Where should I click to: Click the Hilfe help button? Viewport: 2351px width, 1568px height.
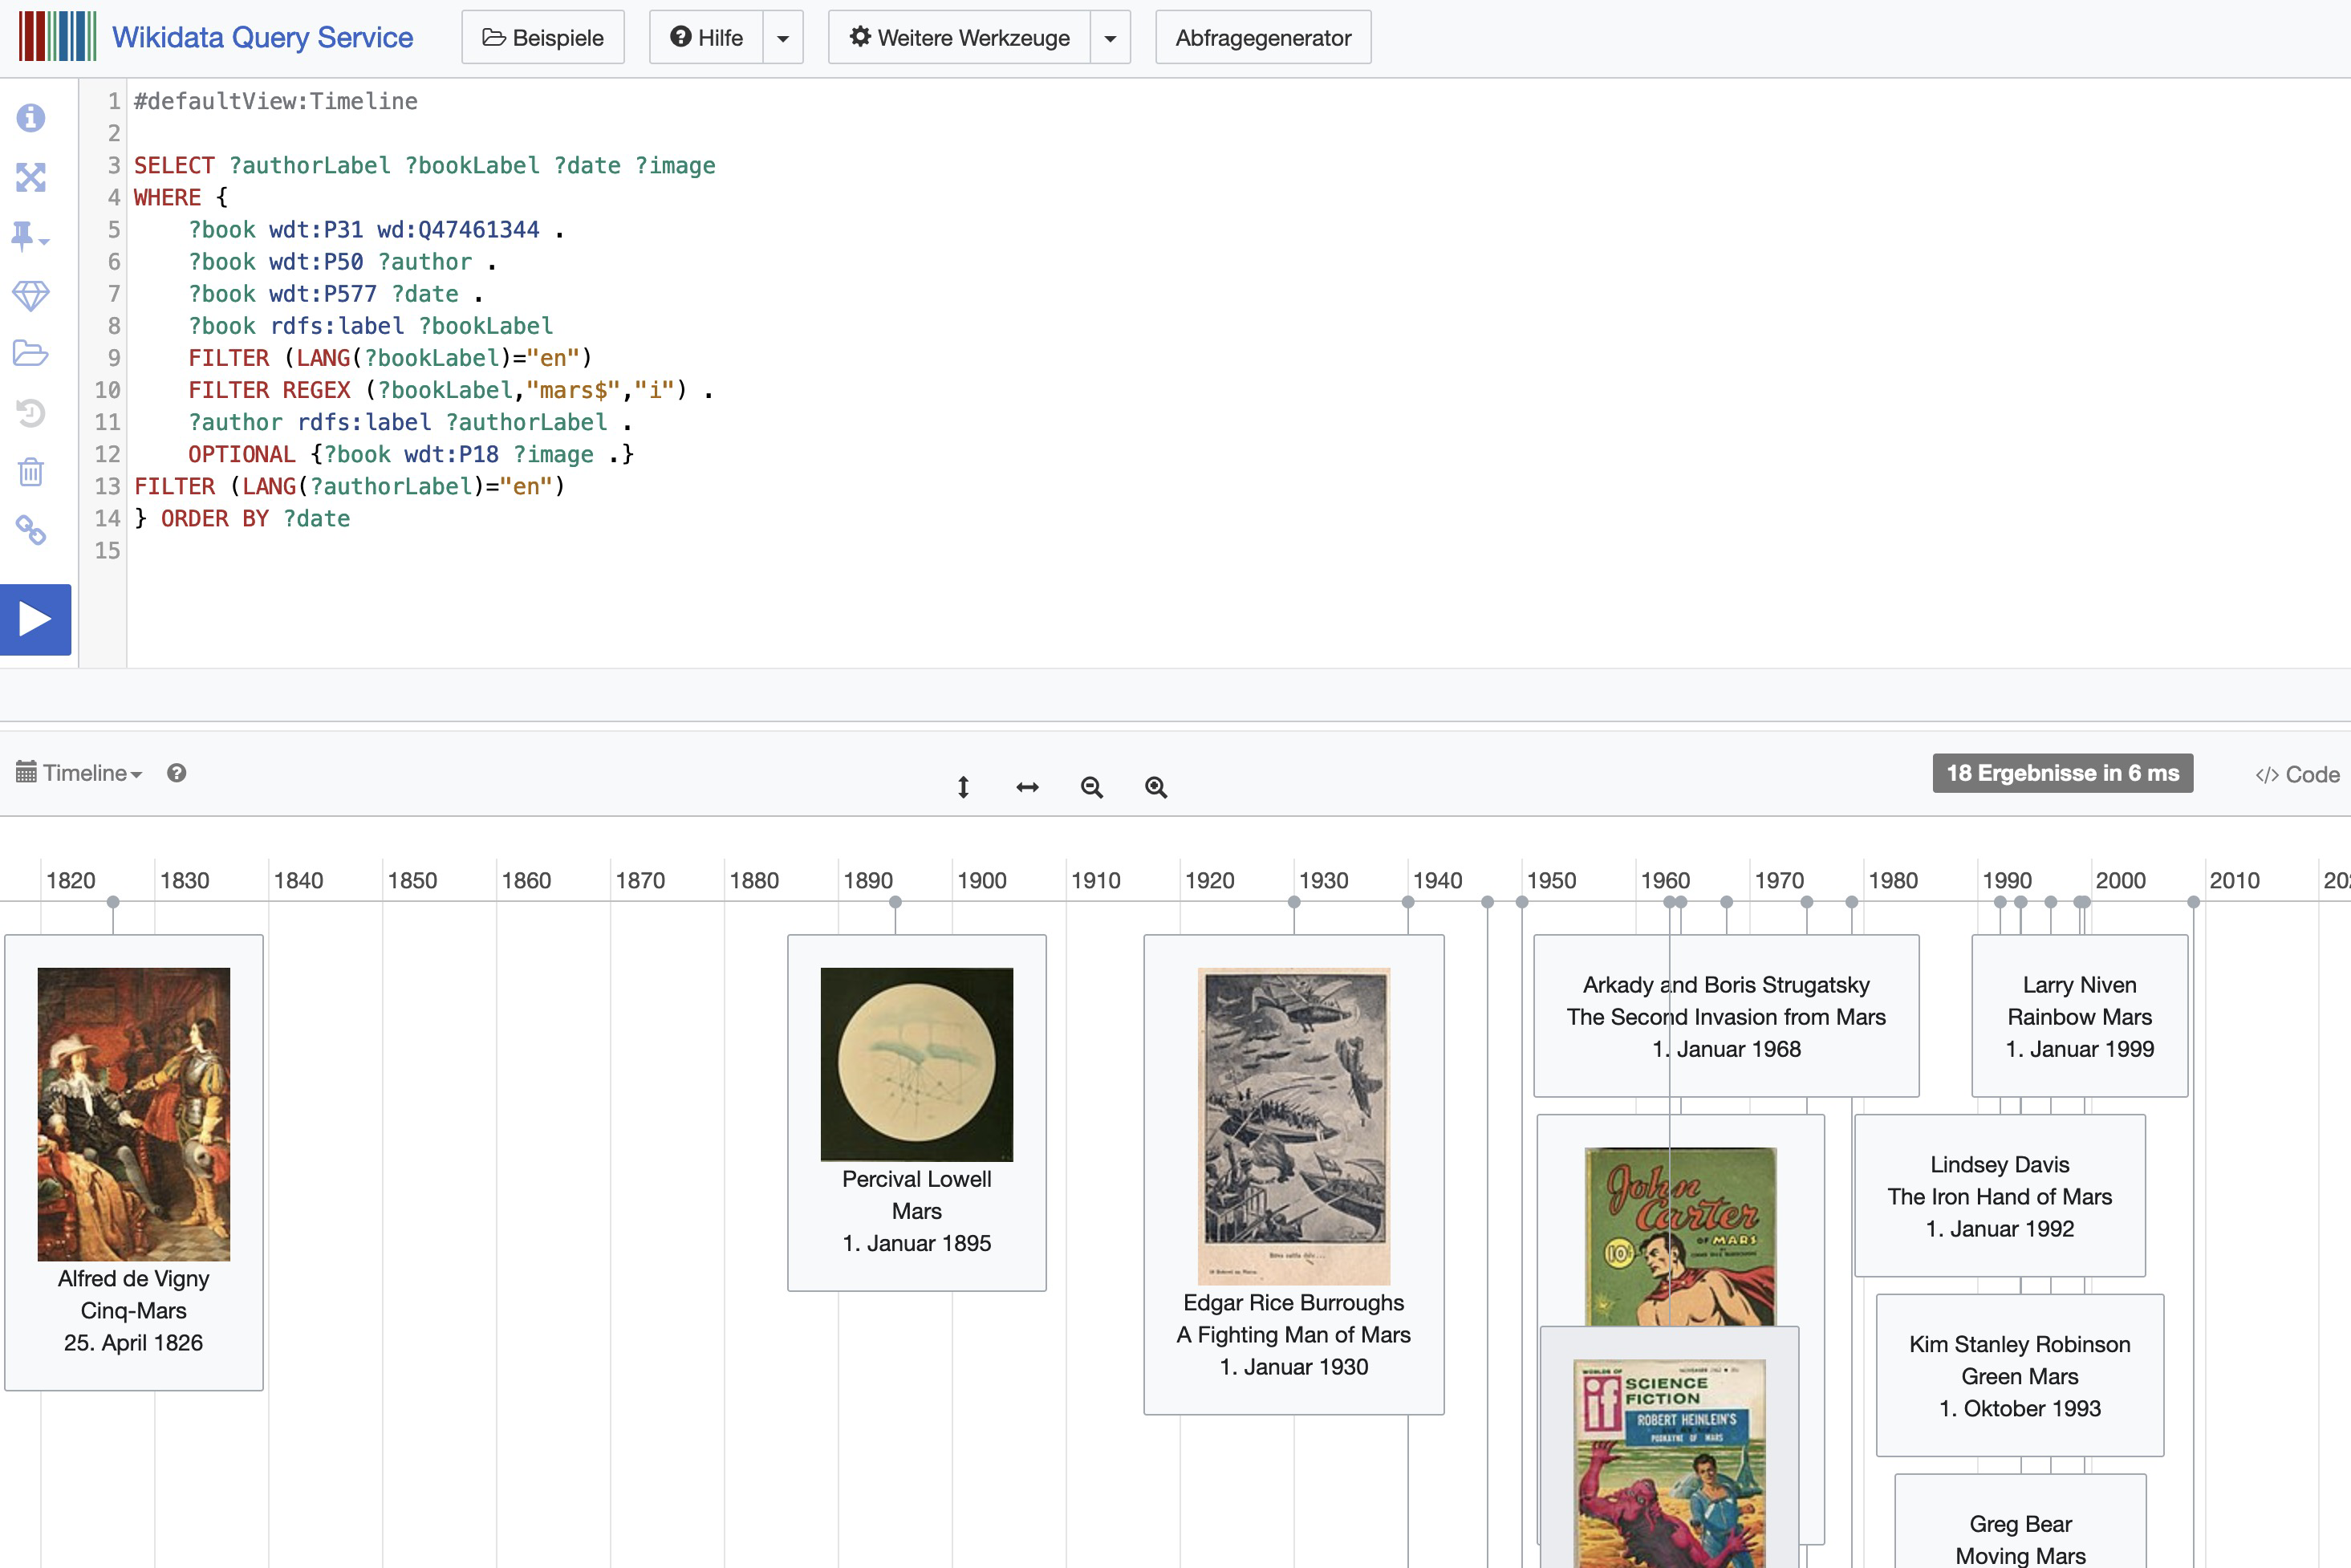coord(706,37)
